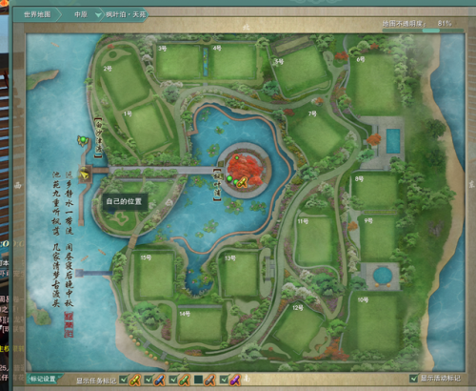The width and height of the screenshot is (476, 391).
Task: Click the 枫叶渡 location label on island
Action: [x=217, y=184]
